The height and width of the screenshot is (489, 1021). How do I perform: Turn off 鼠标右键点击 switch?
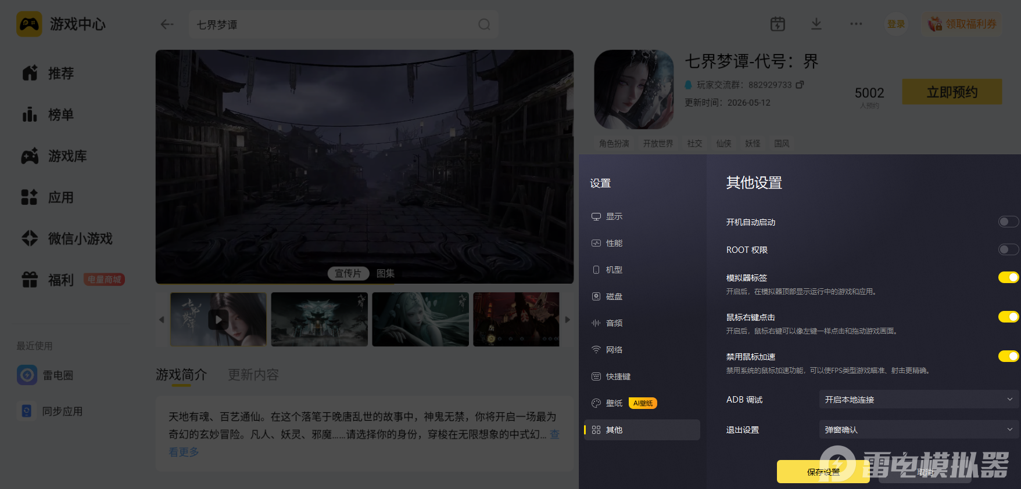click(1008, 317)
